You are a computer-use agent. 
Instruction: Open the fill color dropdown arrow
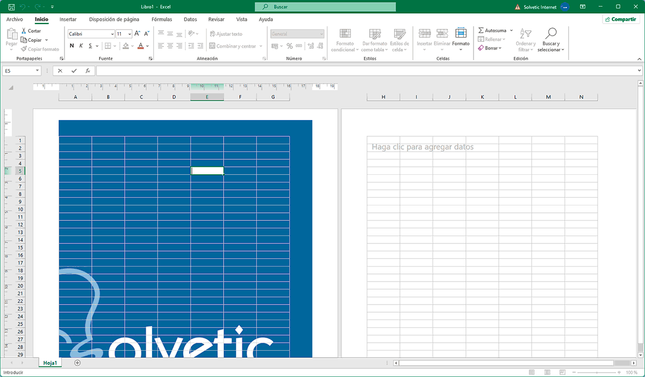click(x=132, y=46)
